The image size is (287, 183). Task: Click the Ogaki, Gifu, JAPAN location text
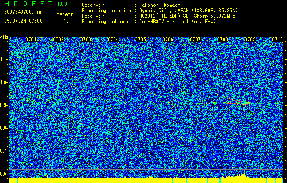188,11
